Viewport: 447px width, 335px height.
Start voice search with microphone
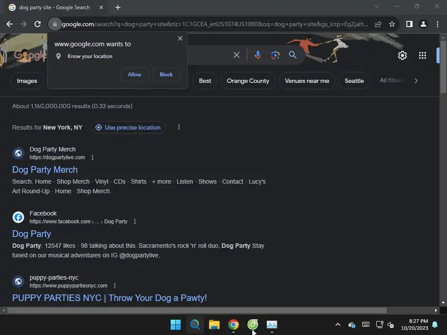coord(258,55)
